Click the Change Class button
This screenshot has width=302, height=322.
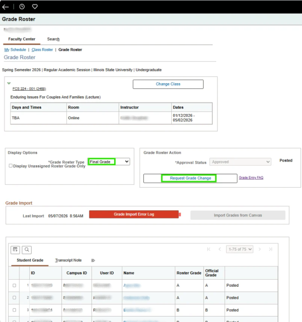pyautogui.click(x=168, y=84)
